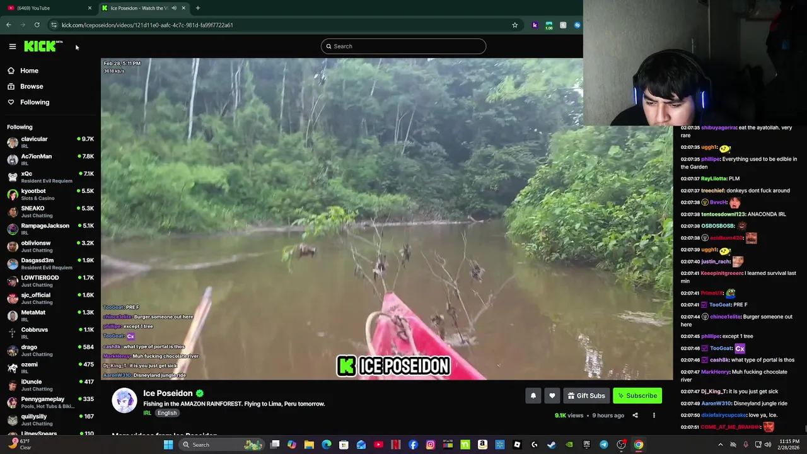Toggle the notification bell for Ice Poseidon
Image resolution: width=807 pixels, height=454 pixels.
[x=533, y=396]
